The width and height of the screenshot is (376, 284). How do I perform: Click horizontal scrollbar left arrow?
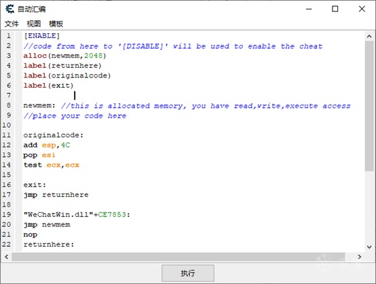pyautogui.click(x=7, y=257)
